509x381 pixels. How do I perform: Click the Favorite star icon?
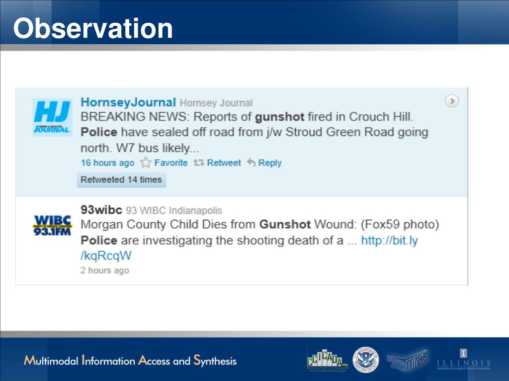tap(146, 162)
